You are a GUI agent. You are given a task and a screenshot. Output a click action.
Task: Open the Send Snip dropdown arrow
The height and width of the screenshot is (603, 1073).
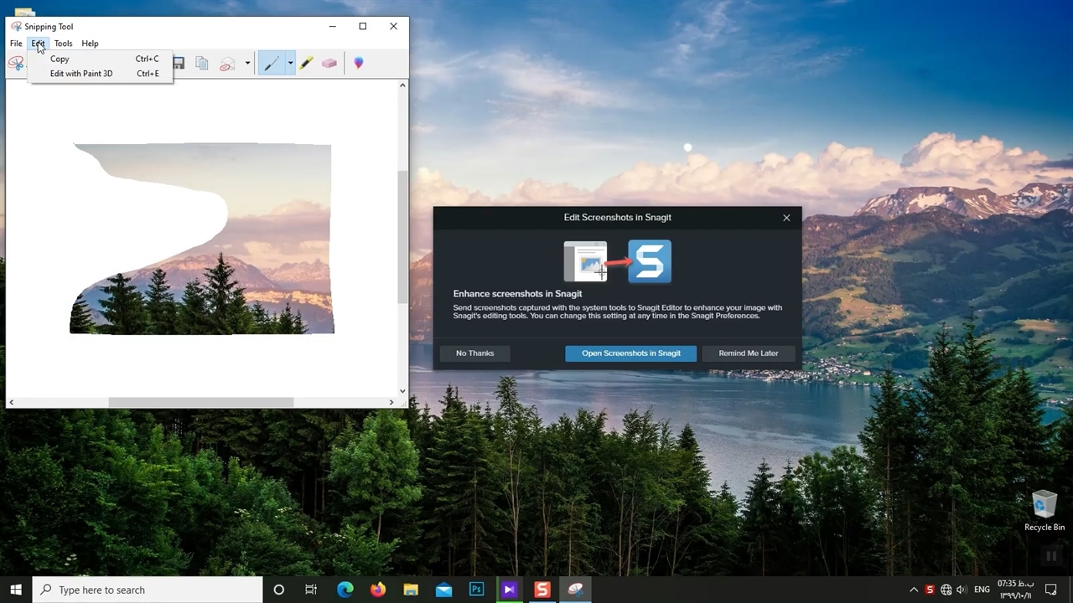pos(247,64)
